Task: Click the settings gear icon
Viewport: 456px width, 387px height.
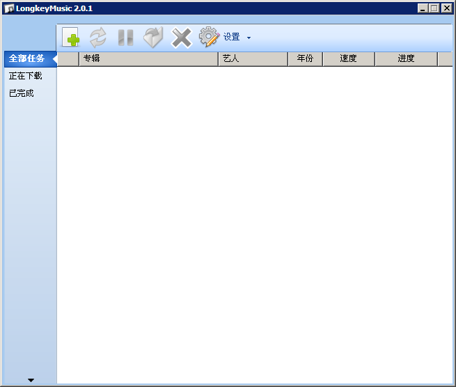Action: (209, 38)
